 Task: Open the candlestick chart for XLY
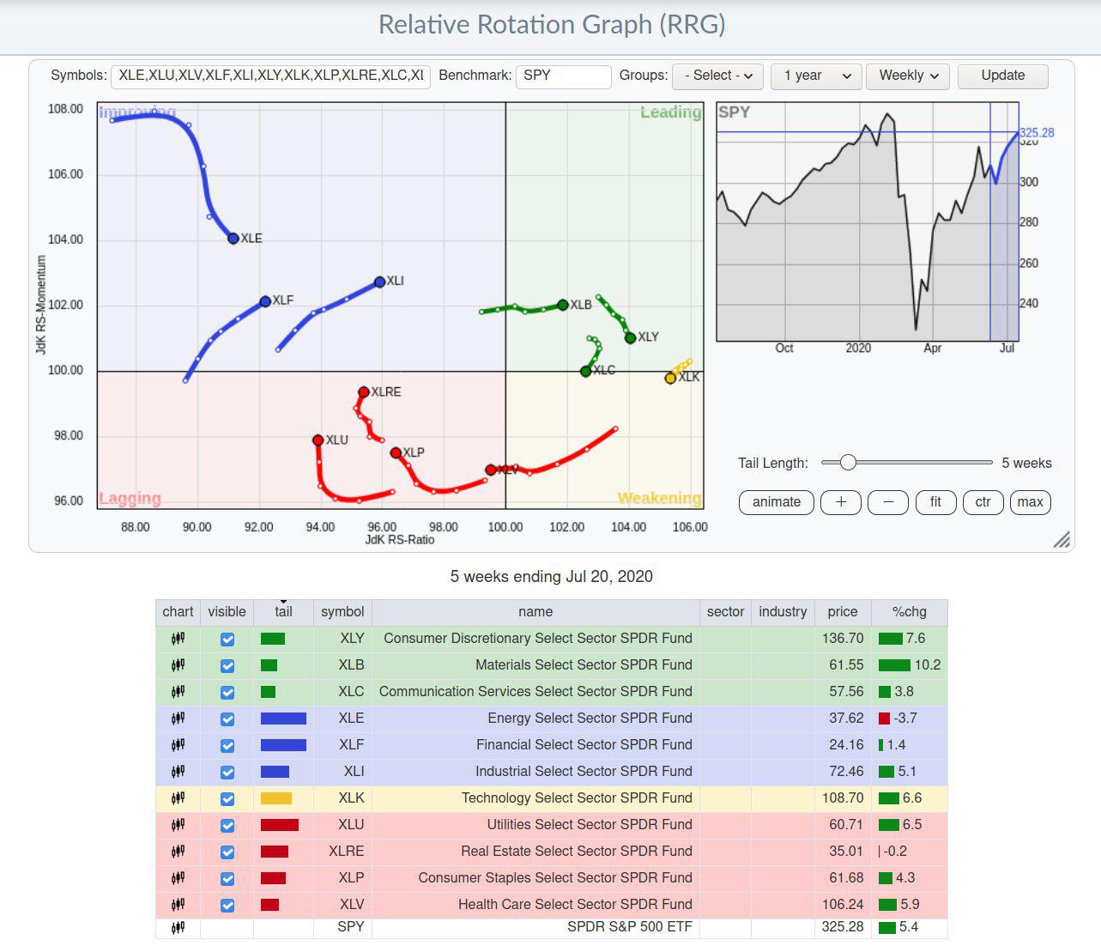click(x=178, y=639)
